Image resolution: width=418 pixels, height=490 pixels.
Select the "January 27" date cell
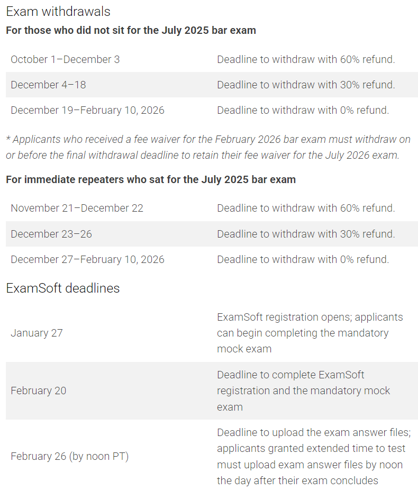click(37, 333)
